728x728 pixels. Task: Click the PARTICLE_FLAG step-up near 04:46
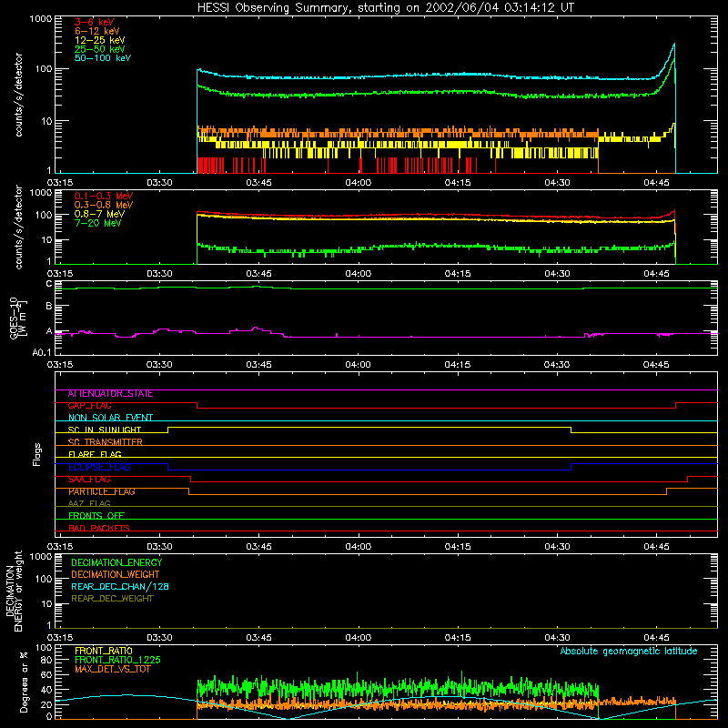(x=667, y=491)
